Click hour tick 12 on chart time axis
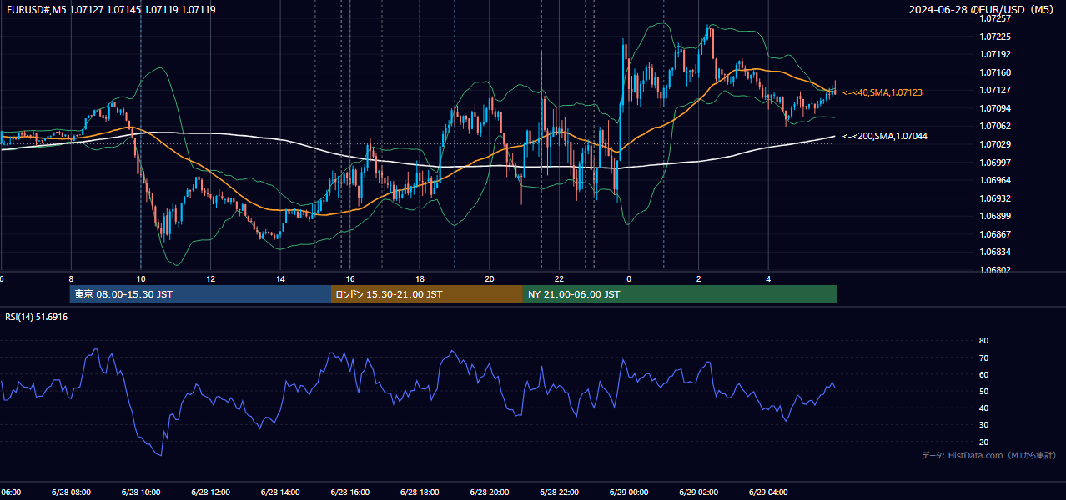 click(x=211, y=278)
